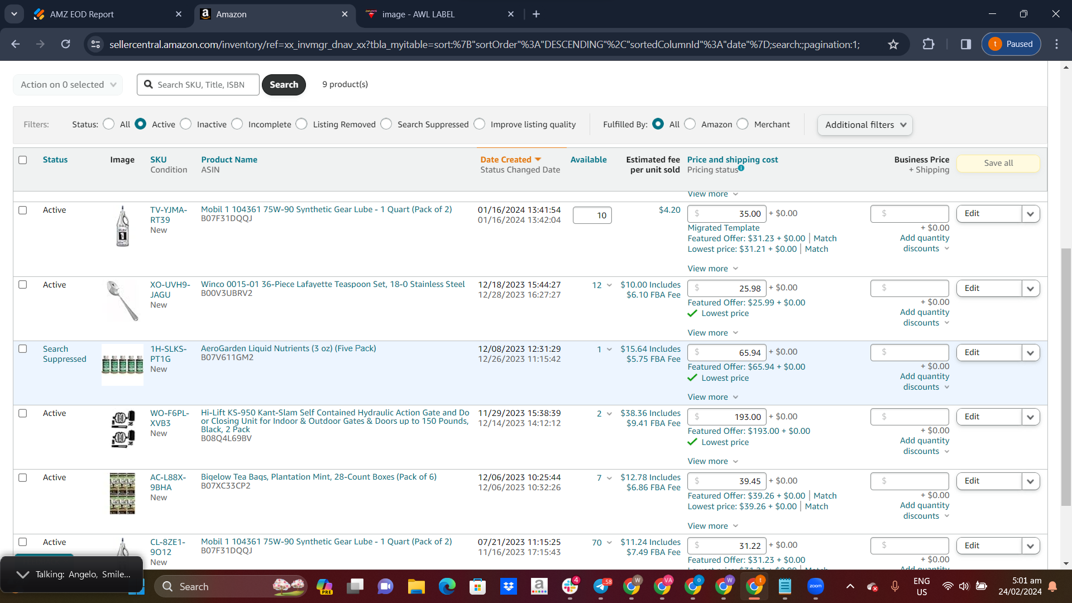Viewport: 1072px width, 603px height.
Task: Open Notepad from the taskbar
Action: (x=785, y=586)
